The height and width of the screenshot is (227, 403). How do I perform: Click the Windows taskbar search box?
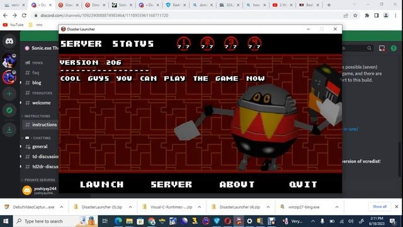point(55,221)
